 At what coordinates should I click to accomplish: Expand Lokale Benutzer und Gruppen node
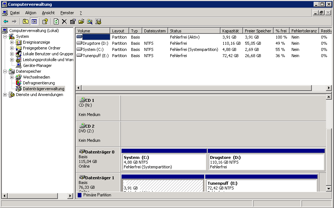[12, 54]
